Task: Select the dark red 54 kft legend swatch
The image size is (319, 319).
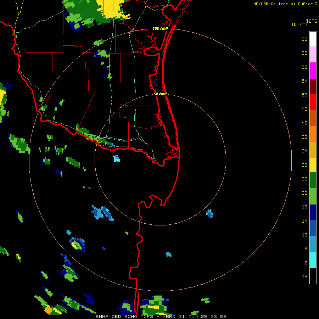Action: click(313, 86)
